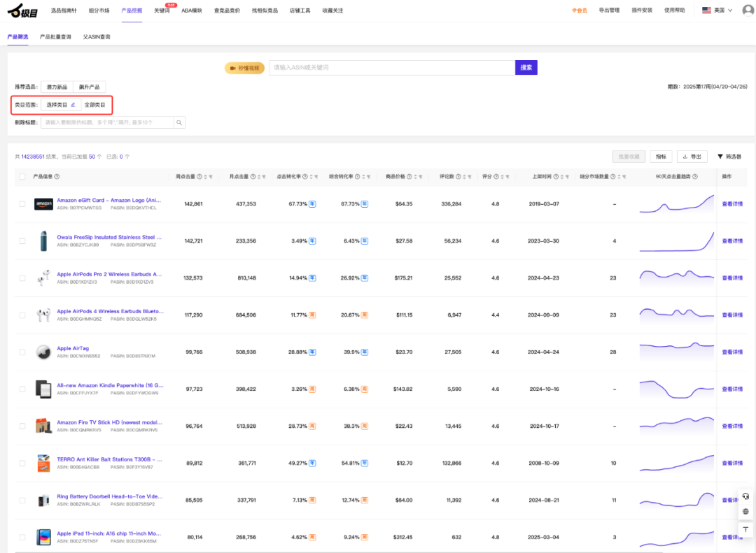
Task: Click the Owala FreeSip bottle thumbnail
Action: tap(43, 241)
